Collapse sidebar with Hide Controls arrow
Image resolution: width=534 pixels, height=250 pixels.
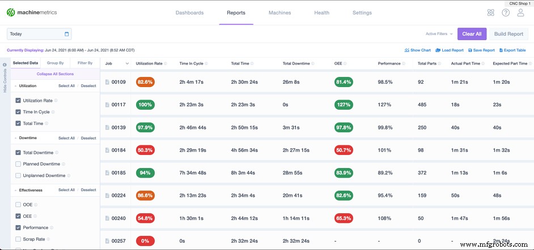[5, 64]
